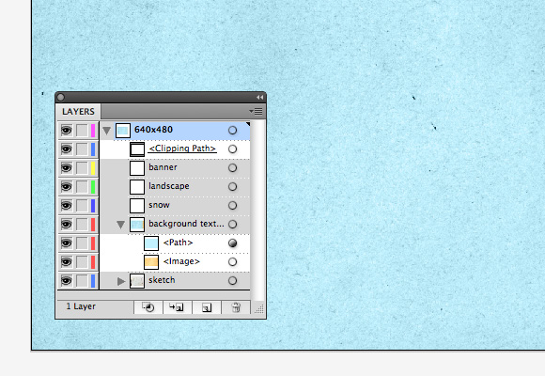The image size is (545, 376).
Task: Click the landscape layer thumbnail
Action: (137, 187)
